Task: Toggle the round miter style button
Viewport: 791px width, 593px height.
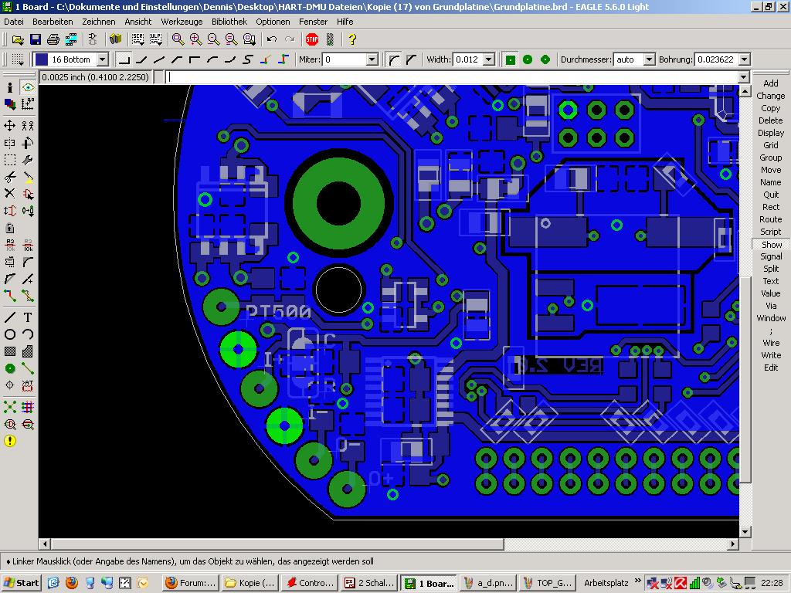Action: (x=394, y=59)
